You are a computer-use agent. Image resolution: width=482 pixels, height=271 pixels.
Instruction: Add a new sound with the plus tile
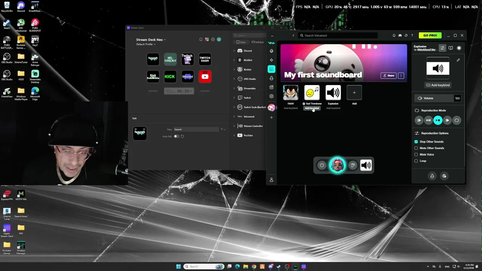[x=354, y=93]
